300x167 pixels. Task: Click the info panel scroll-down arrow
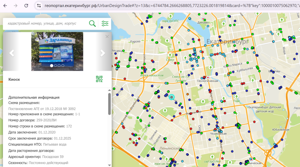point(109,165)
